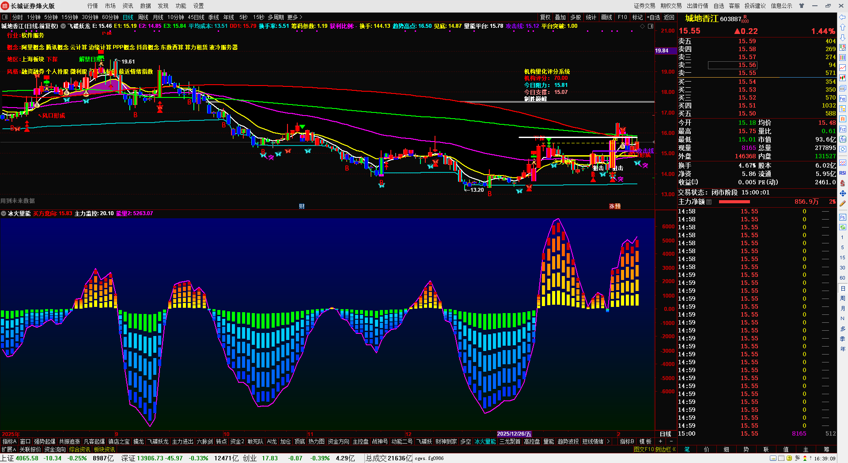Open the 行情 menu
This screenshot has width=848, height=463.
pos(93,6)
